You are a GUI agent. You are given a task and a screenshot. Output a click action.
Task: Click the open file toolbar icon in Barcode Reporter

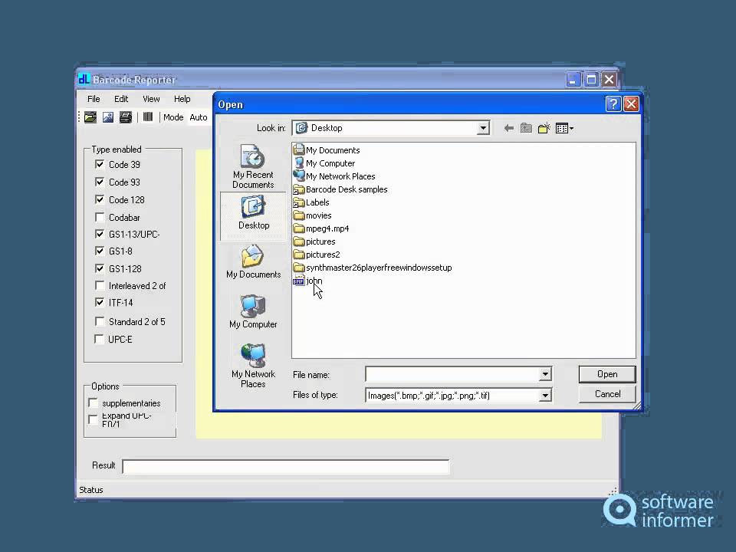coord(90,117)
